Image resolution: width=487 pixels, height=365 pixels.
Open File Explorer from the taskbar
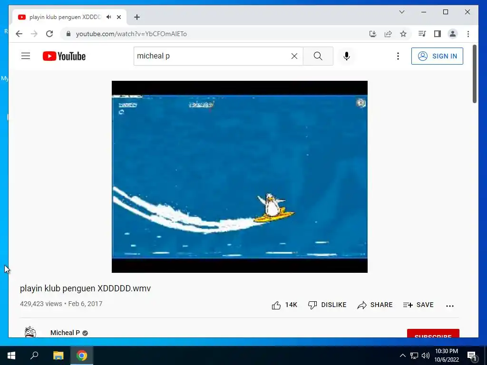[x=58, y=355]
